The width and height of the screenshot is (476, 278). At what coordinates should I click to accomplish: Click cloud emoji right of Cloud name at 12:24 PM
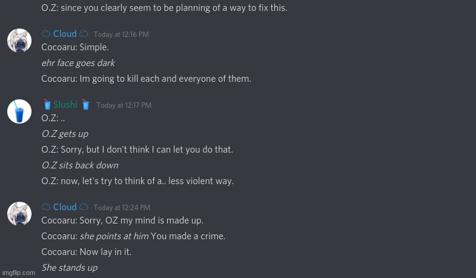click(84, 207)
